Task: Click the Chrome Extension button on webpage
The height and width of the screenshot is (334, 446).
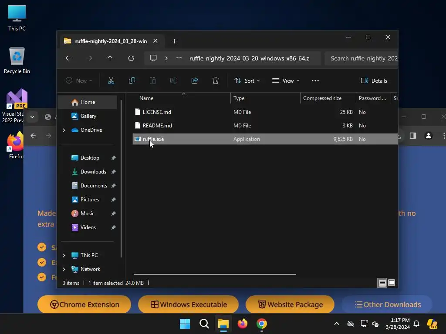Action: (x=84, y=304)
